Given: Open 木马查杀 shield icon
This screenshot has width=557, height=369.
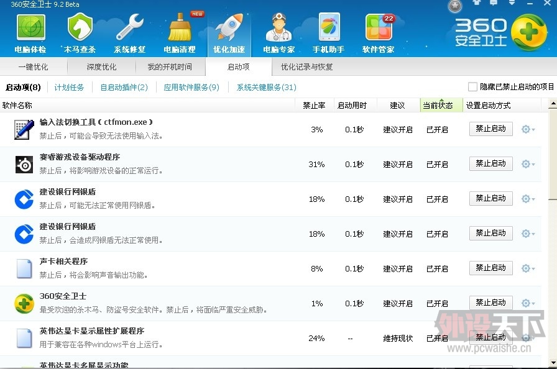Looking at the screenshot, I should pos(80,27).
